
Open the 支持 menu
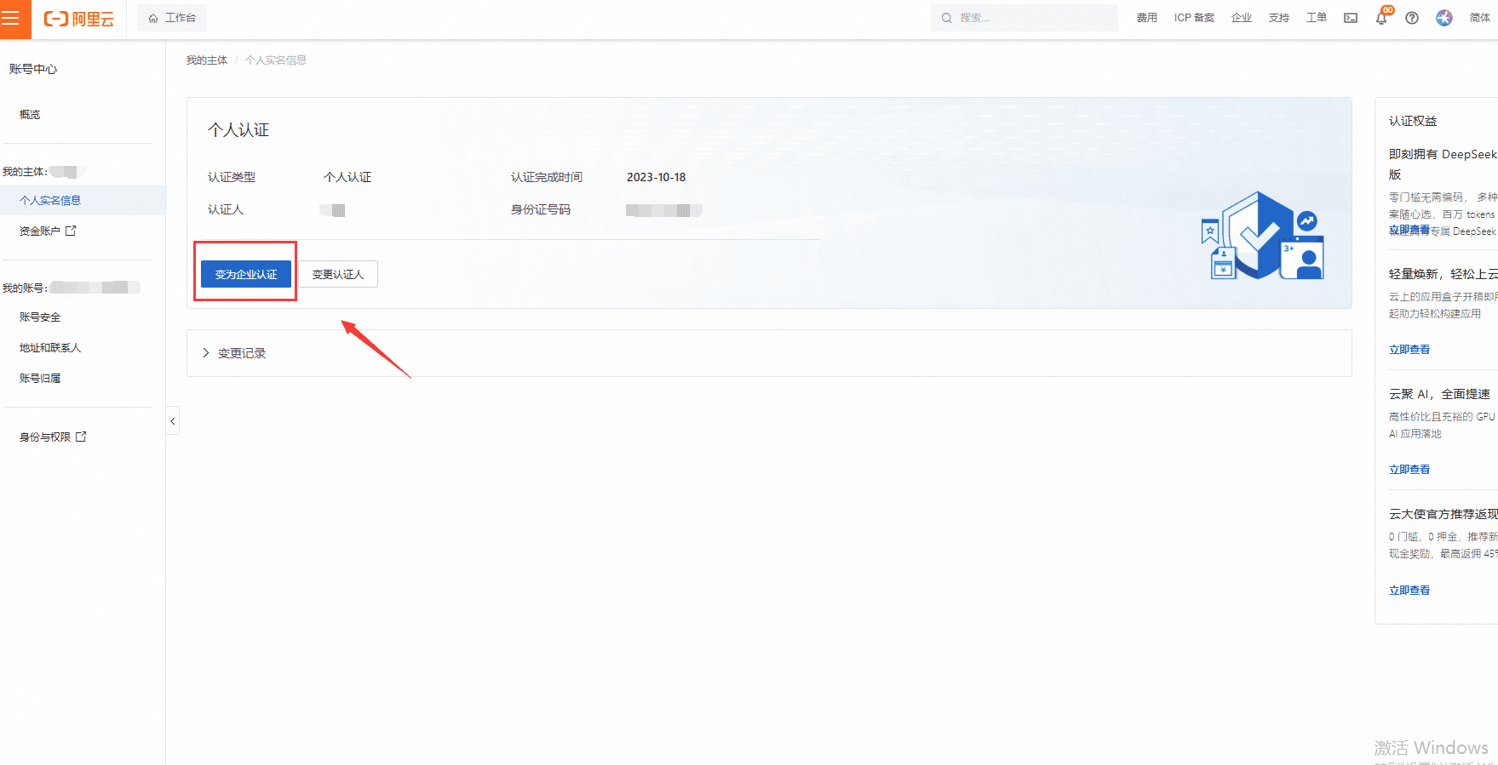pyautogui.click(x=1279, y=18)
